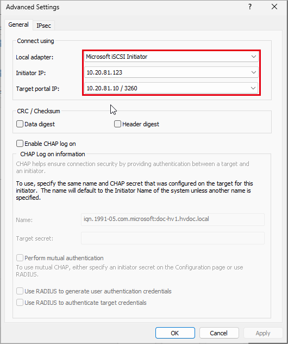The width and height of the screenshot is (288, 344).
Task: Click the Cancel button
Action: click(219, 333)
